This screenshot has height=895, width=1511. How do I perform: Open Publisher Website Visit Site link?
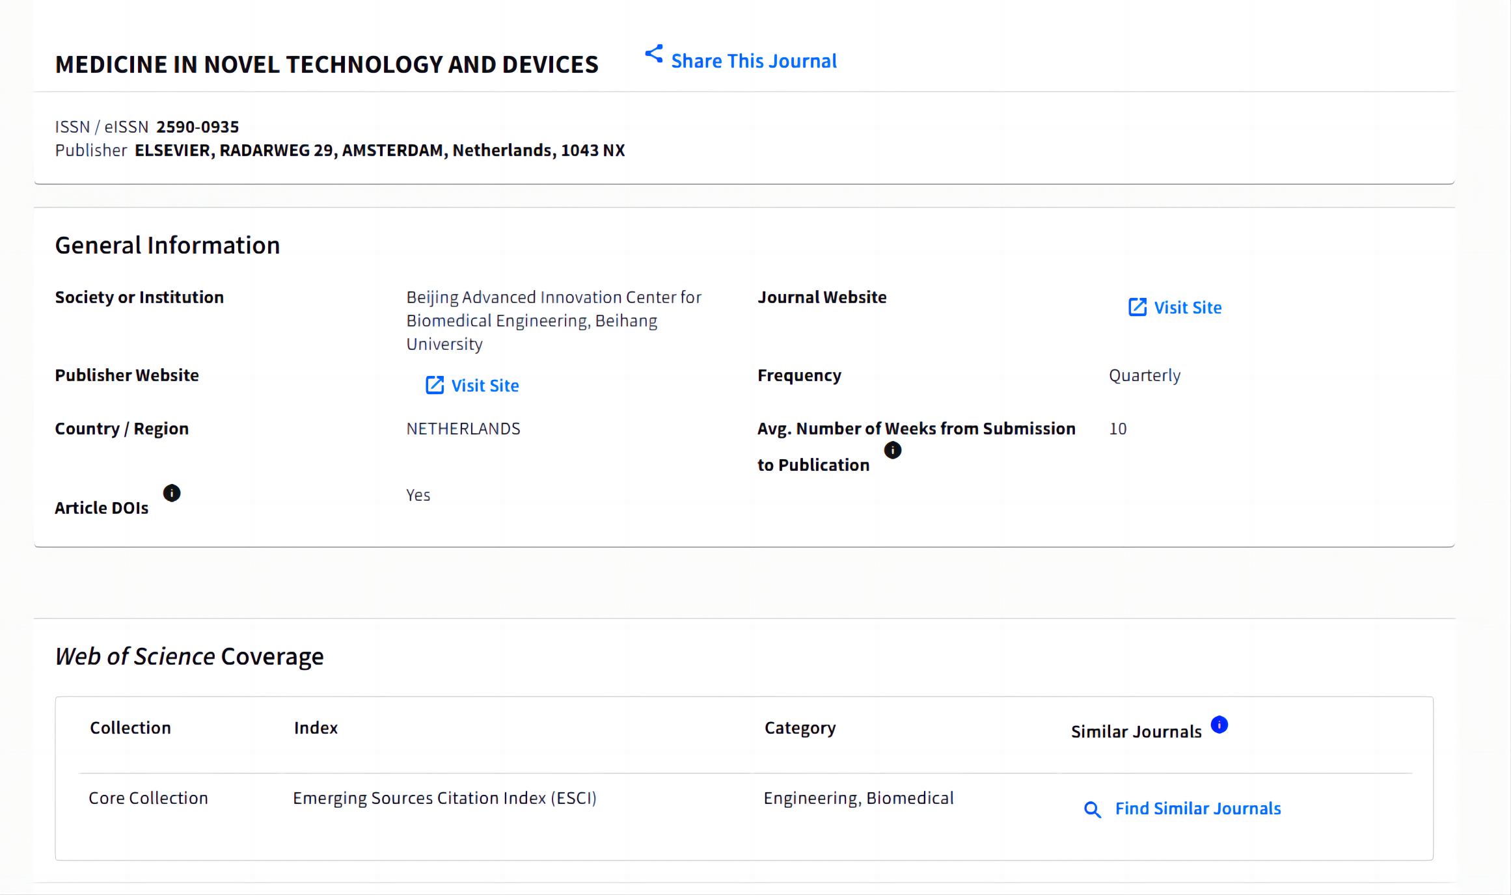(x=485, y=386)
